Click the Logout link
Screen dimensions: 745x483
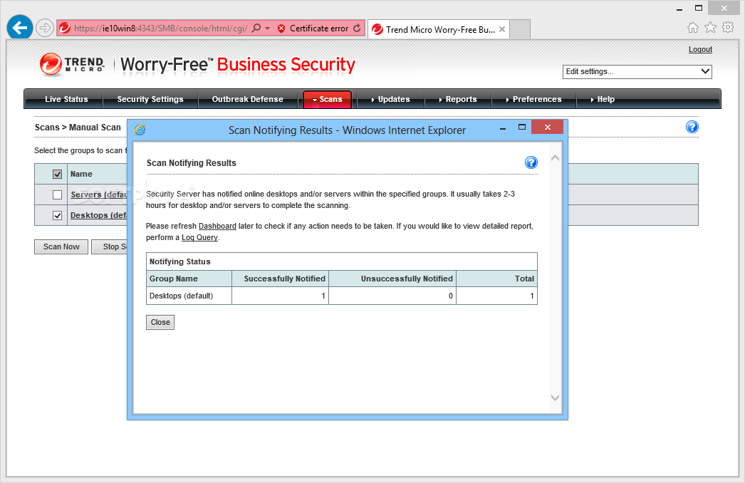[x=700, y=49]
